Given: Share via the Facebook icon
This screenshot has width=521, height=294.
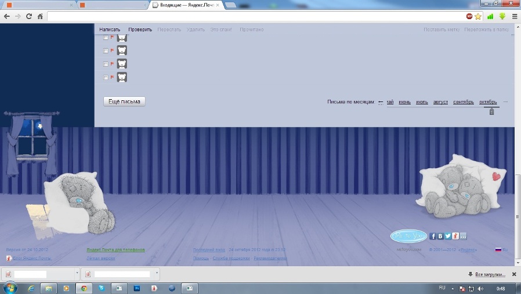Looking at the screenshot, I should [x=433, y=236].
